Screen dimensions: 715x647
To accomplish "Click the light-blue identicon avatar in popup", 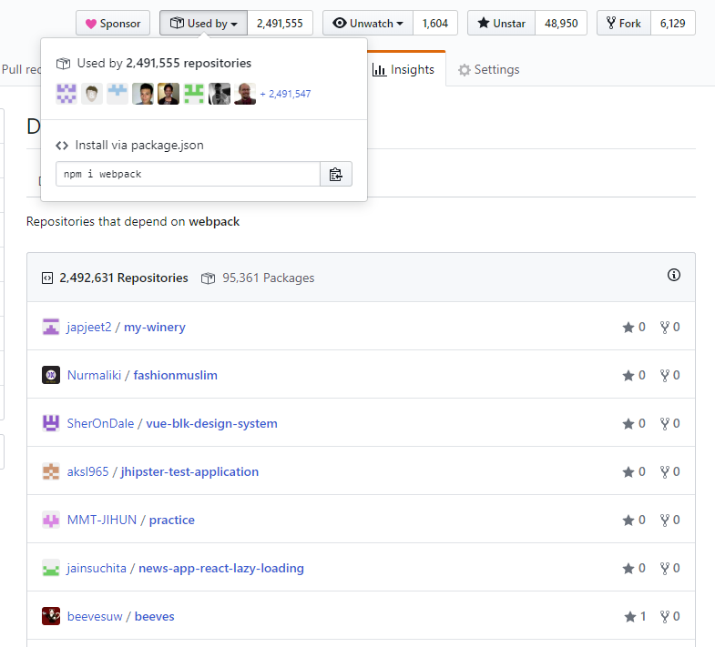I will tap(117, 94).
